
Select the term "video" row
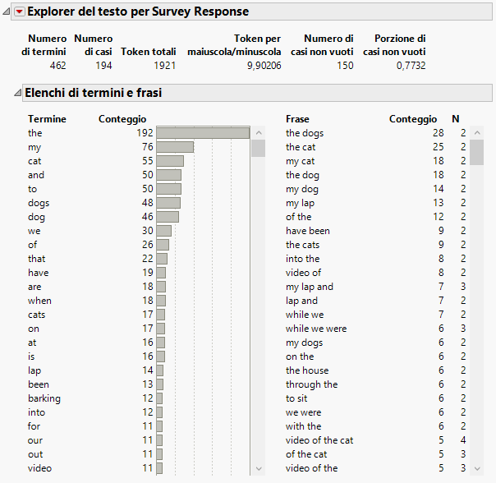[39, 468]
